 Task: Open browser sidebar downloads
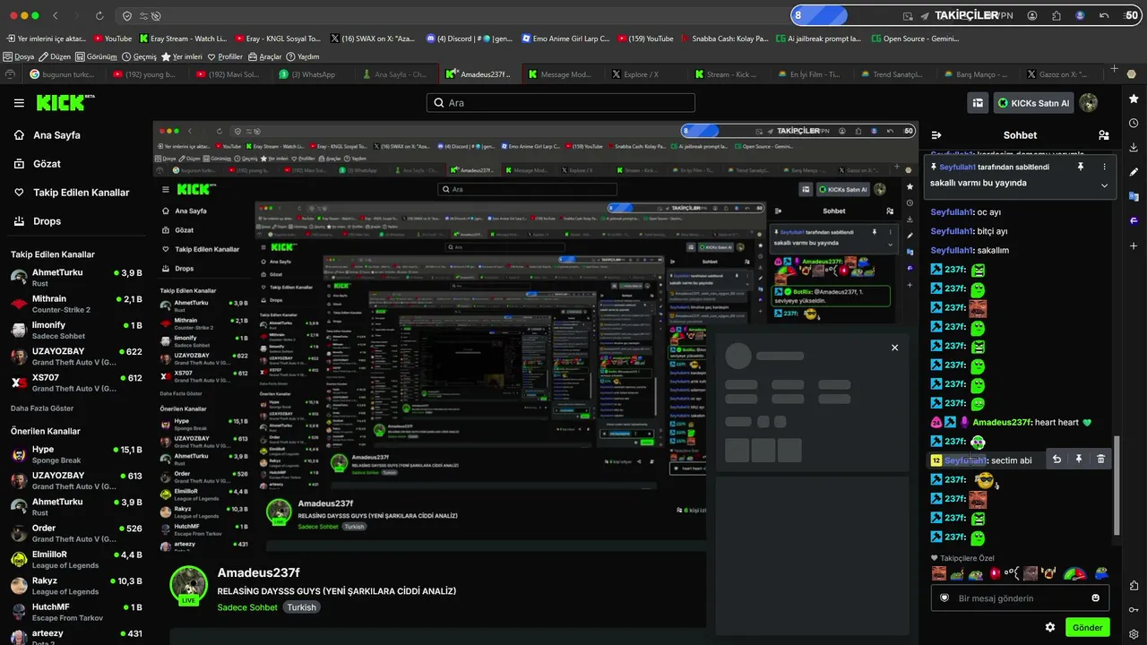pos(1134,147)
